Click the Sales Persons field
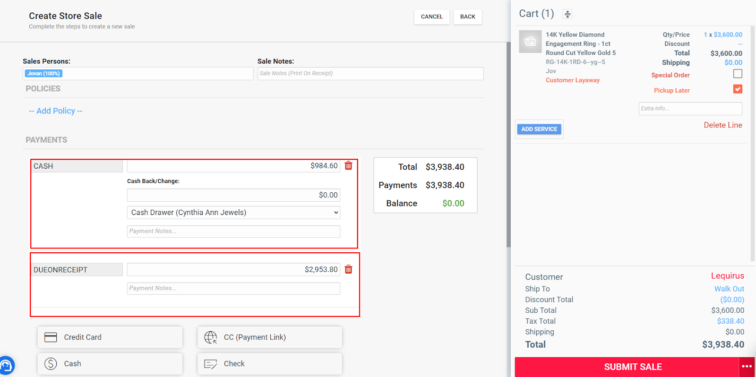Image resolution: width=756 pixels, height=377 pixels. click(138, 73)
